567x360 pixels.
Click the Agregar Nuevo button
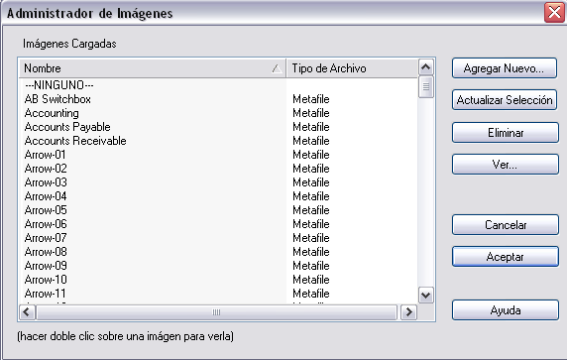505,68
